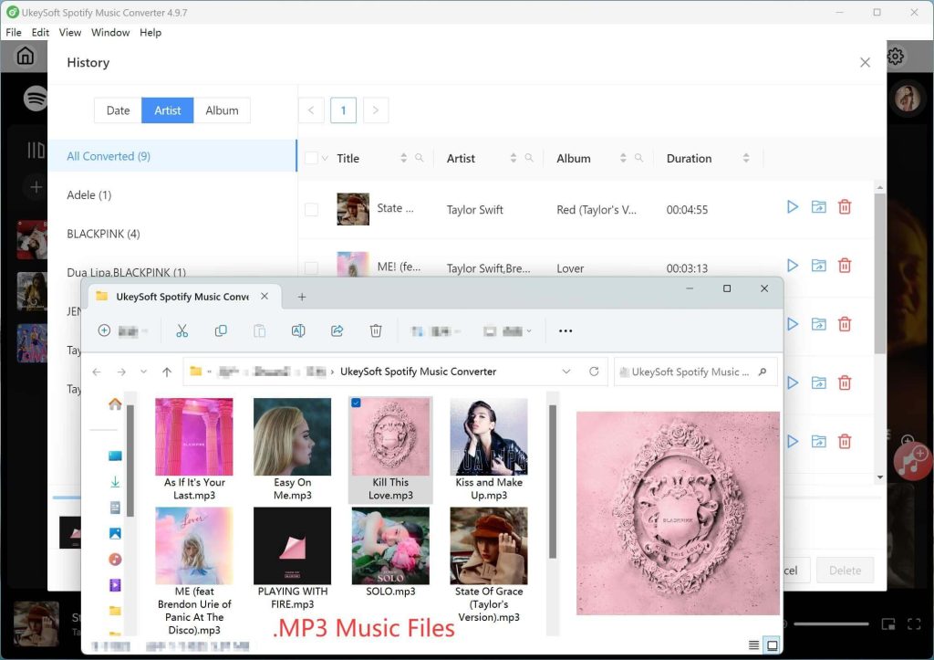The height and width of the screenshot is (660, 934).
Task: Sort history by Duration using its sort arrows
Action: [x=746, y=157]
